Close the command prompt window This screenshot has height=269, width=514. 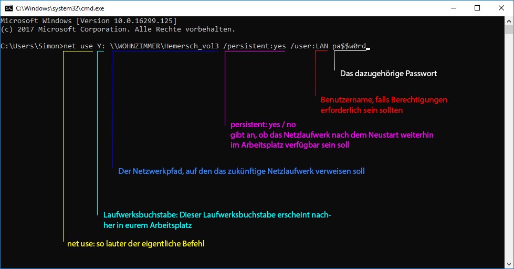501,8
